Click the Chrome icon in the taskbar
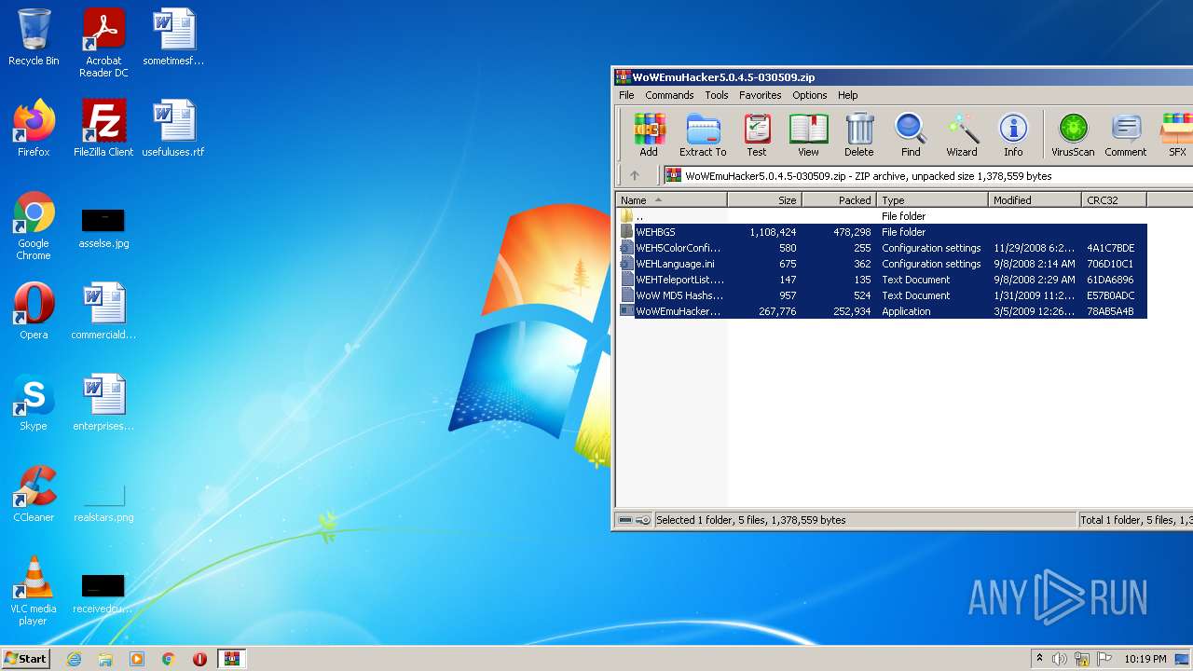Screen dimensions: 1193x671 [x=168, y=659]
